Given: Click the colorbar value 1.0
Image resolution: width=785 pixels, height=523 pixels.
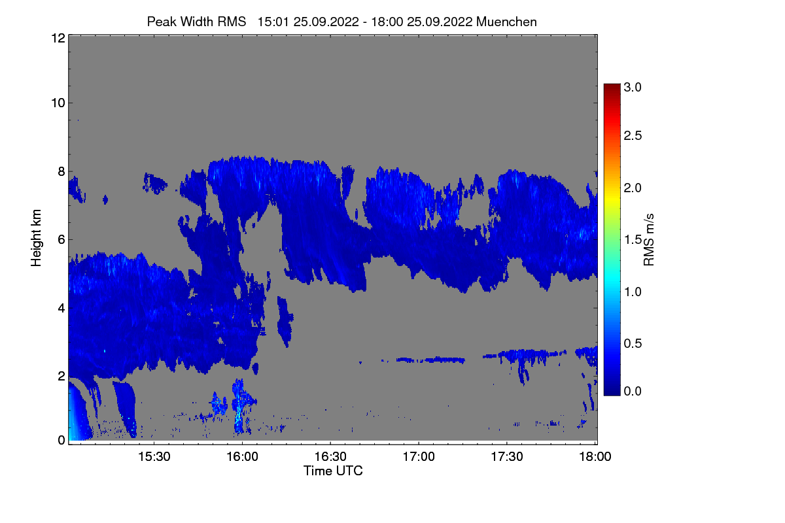Looking at the screenshot, I should click(633, 291).
